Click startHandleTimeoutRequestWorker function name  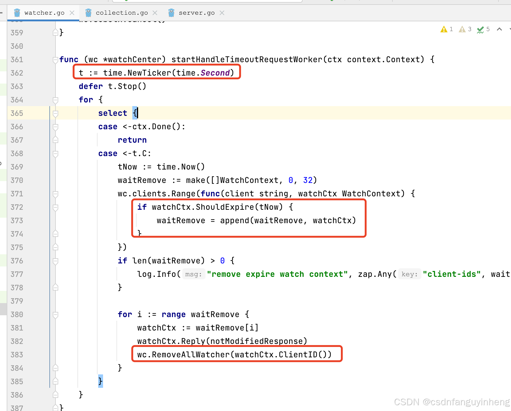(247, 59)
